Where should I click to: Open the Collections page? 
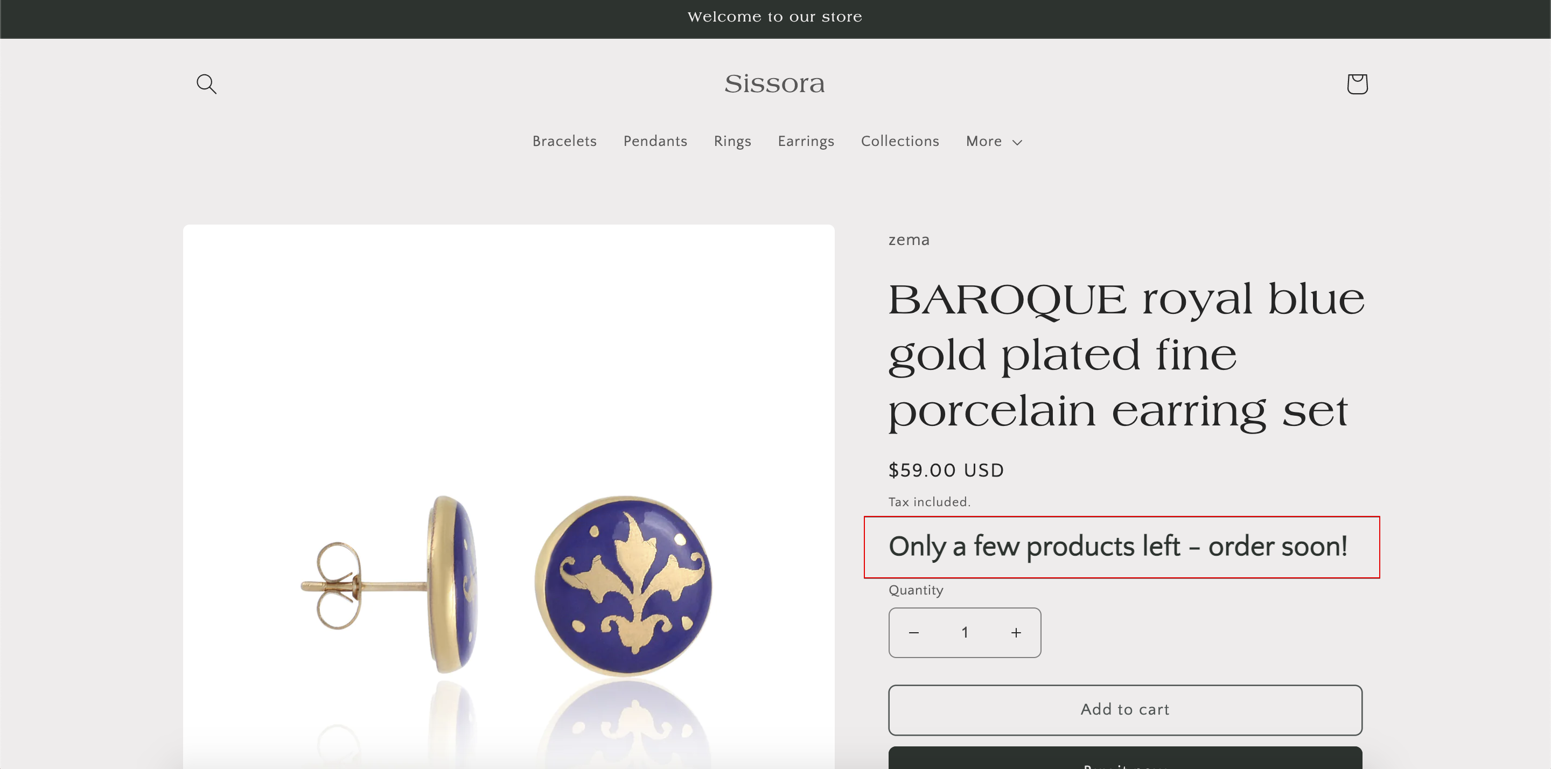[899, 142]
